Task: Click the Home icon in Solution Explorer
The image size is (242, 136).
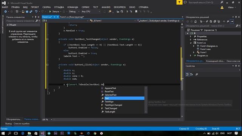Action: click(x=195, y=22)
